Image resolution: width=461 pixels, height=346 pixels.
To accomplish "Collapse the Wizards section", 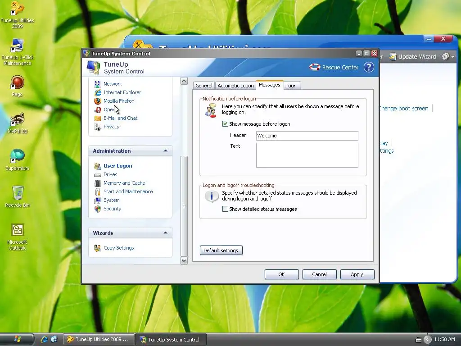I will (x=166, y=233).
